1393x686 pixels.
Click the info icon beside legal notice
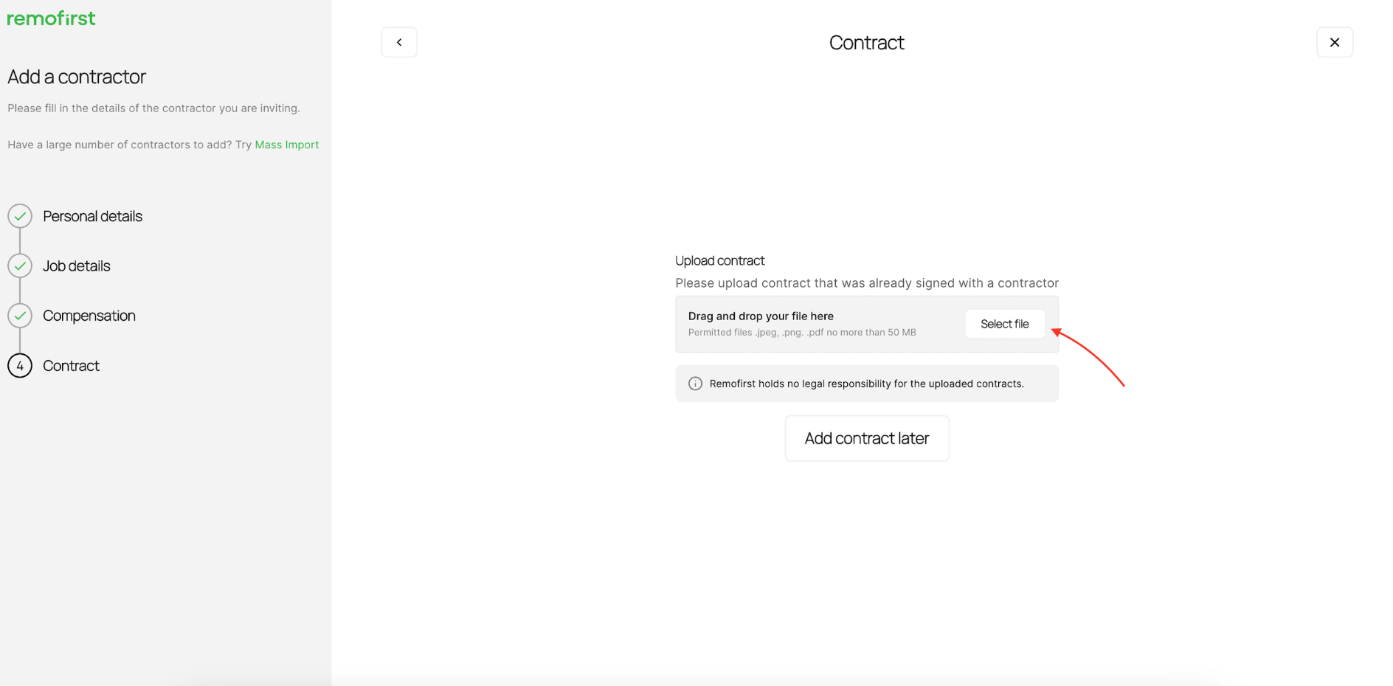[x=695, y=384]
